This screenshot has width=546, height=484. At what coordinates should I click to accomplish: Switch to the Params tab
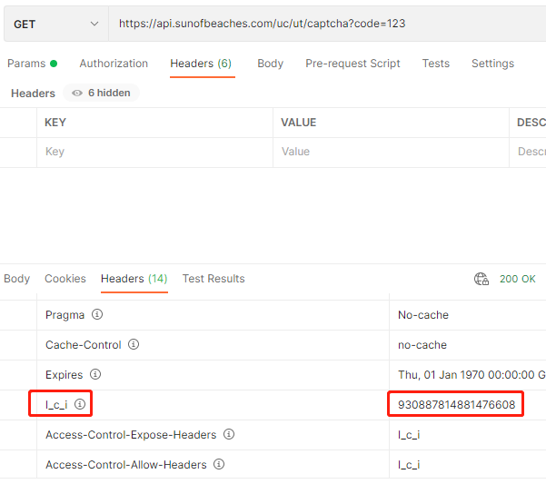[x=32, y=64]
